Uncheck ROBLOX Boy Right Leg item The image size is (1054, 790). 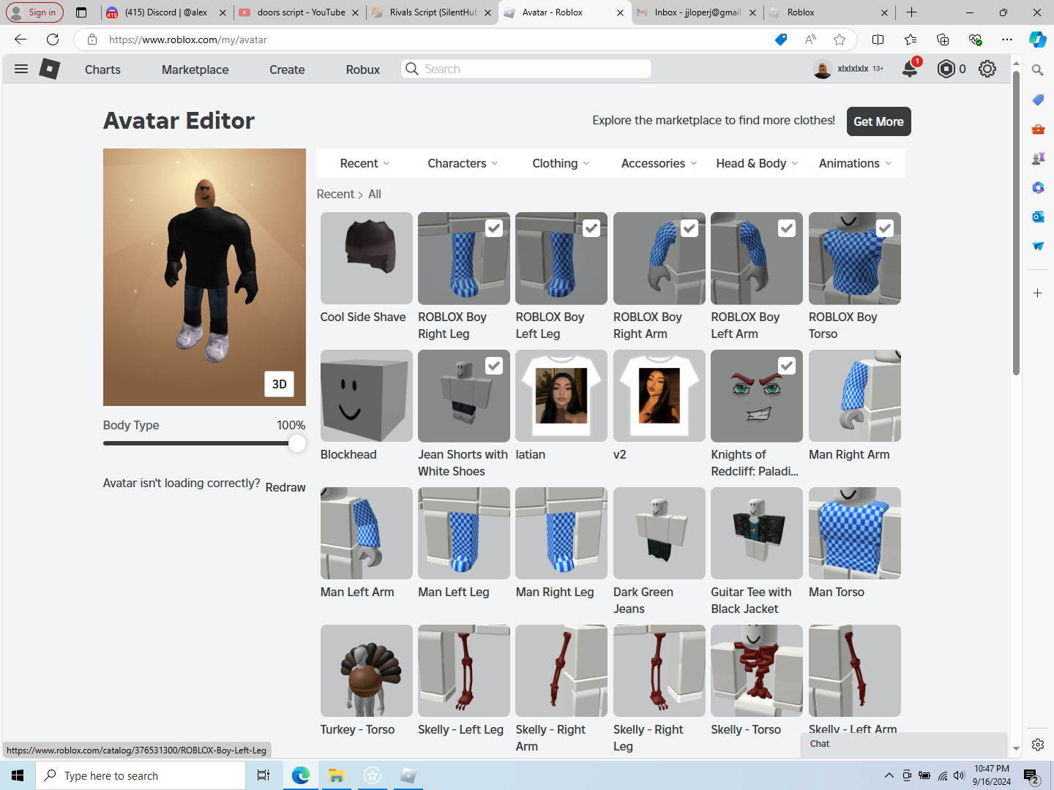point(494,228)
